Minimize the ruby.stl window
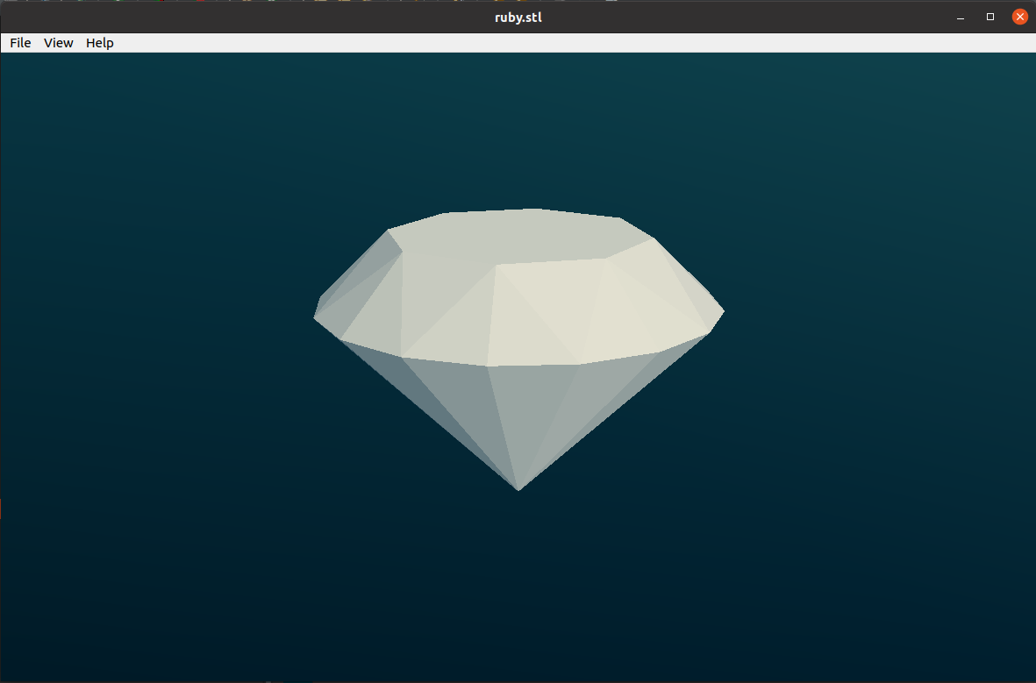 click(961, 18)
